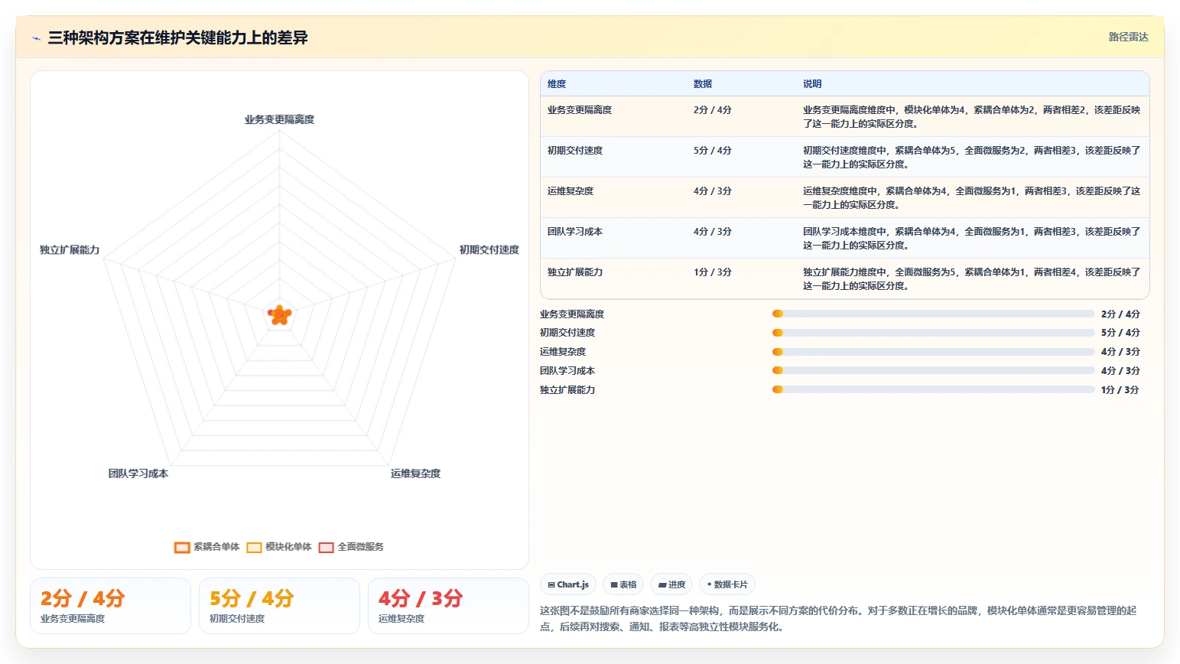This screenshot has height=664, width=1180.
Task: Select the 独立扩展能力 table row name
Action: 575,272
